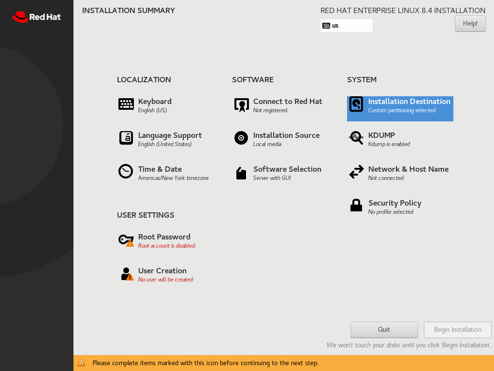Viewport: 494px width, 371px height.
Task: Click the warning icon in bottom bar
Action: (x=81, y=363)
